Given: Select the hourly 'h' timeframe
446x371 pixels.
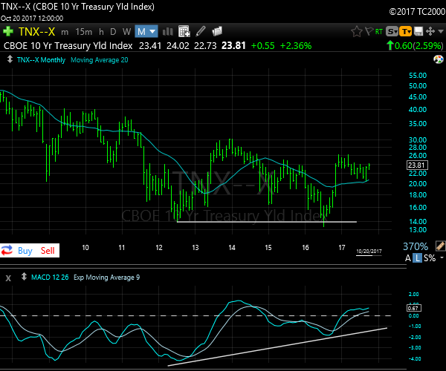Looking at the screenshot, I should 101,32.
